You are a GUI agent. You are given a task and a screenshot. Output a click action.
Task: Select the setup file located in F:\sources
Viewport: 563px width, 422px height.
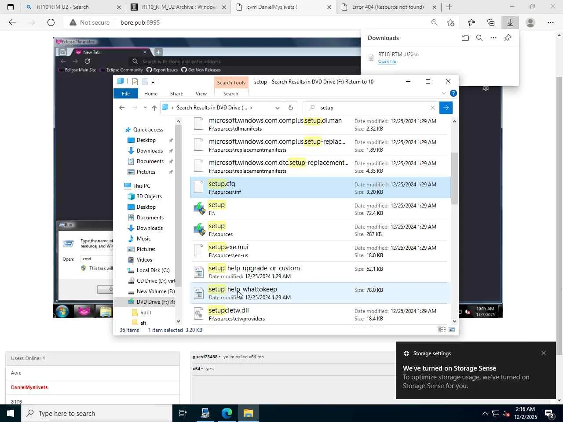click(321, 230)
